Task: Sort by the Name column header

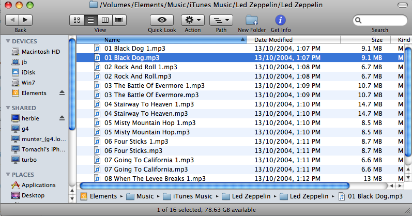Action: click(x=162, y=40)
